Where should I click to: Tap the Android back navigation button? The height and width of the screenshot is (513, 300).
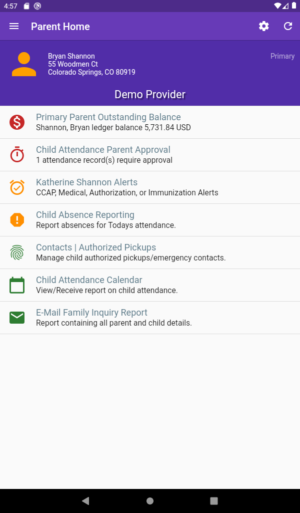click(85, 500)
